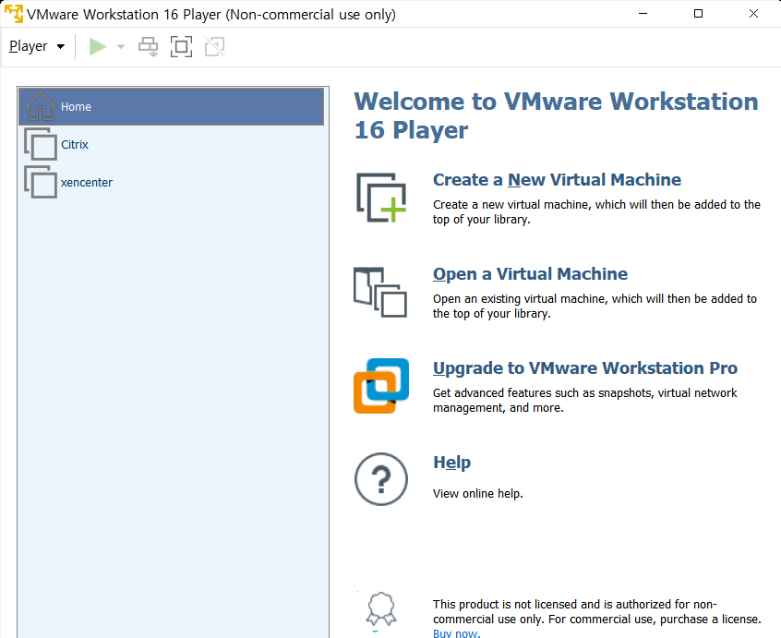Select Home in the library list
Screen dimensions: 781x638
point(172,106)
